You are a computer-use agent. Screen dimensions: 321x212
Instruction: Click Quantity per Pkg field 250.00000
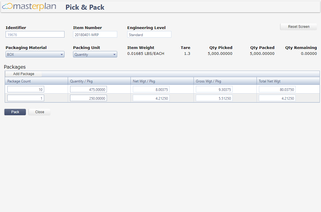88,98
